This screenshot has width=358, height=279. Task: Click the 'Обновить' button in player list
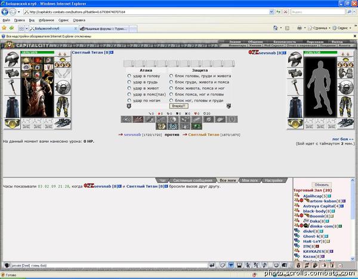point(322,185)
